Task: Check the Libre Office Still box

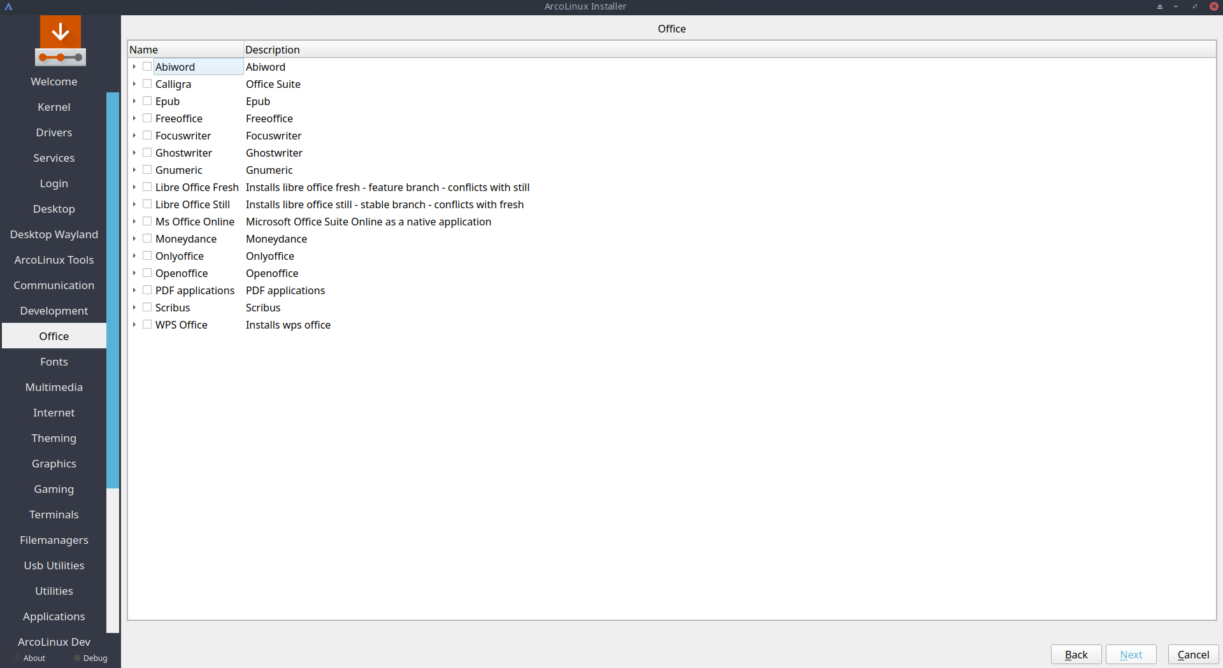Action: click(147, 204)
